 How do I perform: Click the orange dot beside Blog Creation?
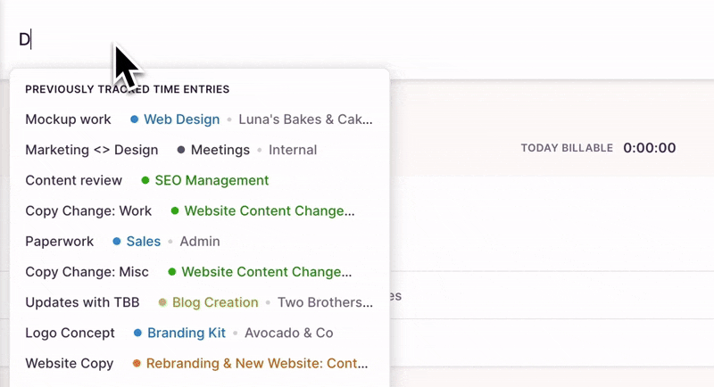(x=162, y=302)
